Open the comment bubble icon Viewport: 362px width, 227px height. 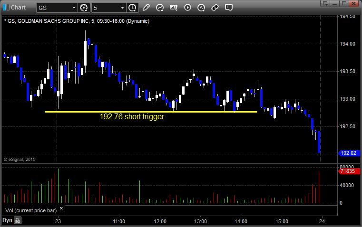[228, 8]
